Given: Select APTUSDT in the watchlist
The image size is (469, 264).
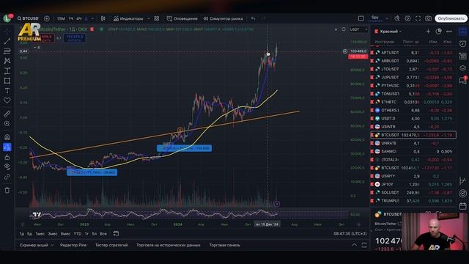Looking at the screenshot, I should [413, 52].
